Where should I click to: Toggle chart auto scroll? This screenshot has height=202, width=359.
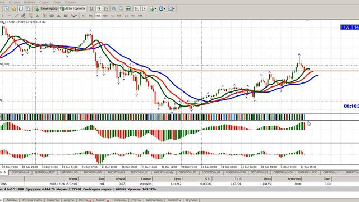pyautogui.click(x=137, y=9)
